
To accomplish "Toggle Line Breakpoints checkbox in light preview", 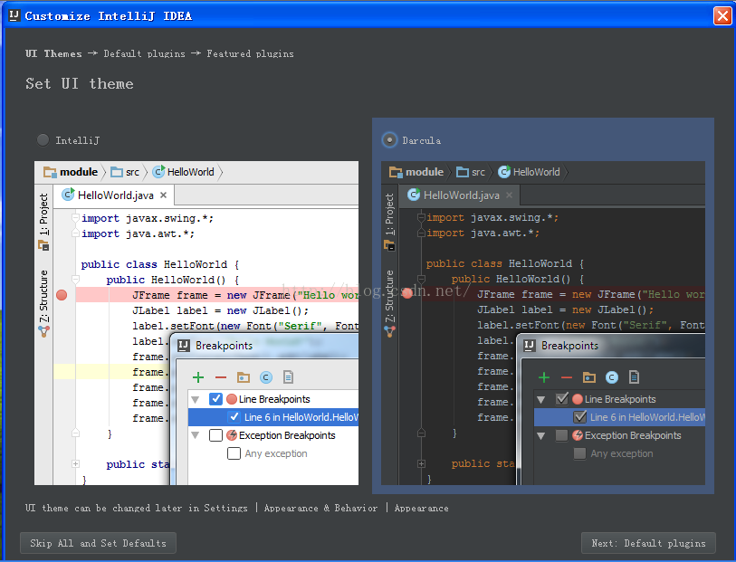I will [216, 399].
